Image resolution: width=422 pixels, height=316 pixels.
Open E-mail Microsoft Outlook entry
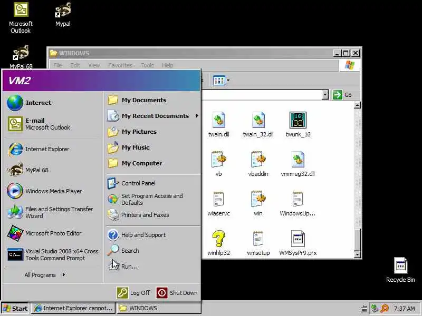[x=53, y=124]
